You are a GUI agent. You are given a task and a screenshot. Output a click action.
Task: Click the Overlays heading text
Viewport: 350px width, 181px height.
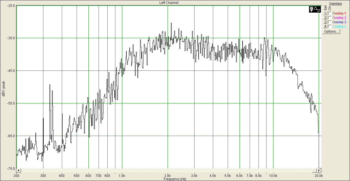click(x=335, y=4)
